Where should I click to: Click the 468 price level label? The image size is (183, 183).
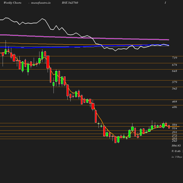pos(175,101)
